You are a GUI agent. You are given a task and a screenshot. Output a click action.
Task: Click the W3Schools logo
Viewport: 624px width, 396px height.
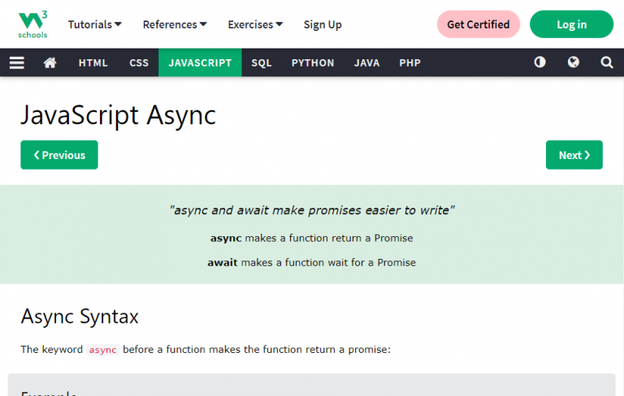pyautogui.click(x=32, y=24)
